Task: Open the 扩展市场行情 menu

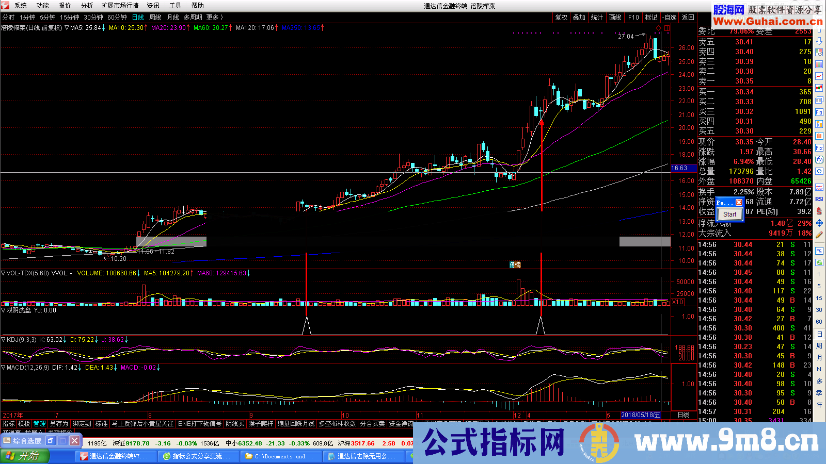Action: pyautogui.click(x=120, y=6)
